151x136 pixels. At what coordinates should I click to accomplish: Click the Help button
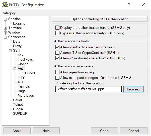(46, 131)
